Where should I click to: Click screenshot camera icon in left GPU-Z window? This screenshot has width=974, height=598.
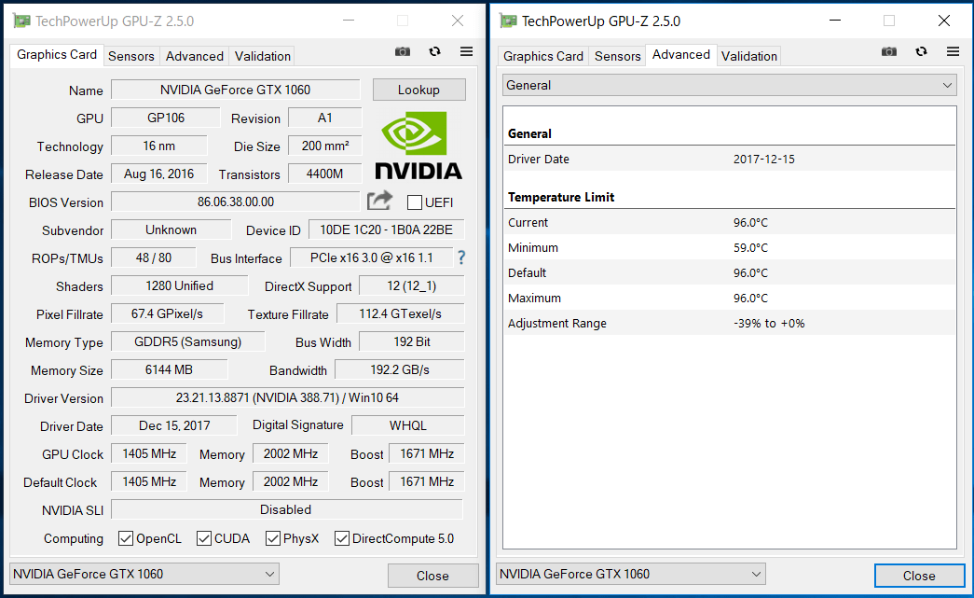[x=403, y=51]
